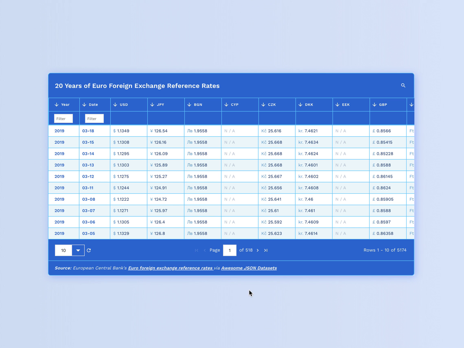Click the GBP column header label

383,105
